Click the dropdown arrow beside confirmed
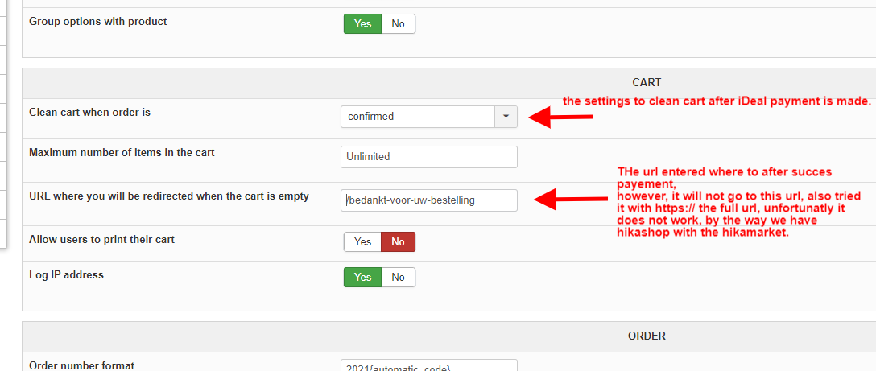The width and height of the screenshot is (876, 371). [506, 117]
